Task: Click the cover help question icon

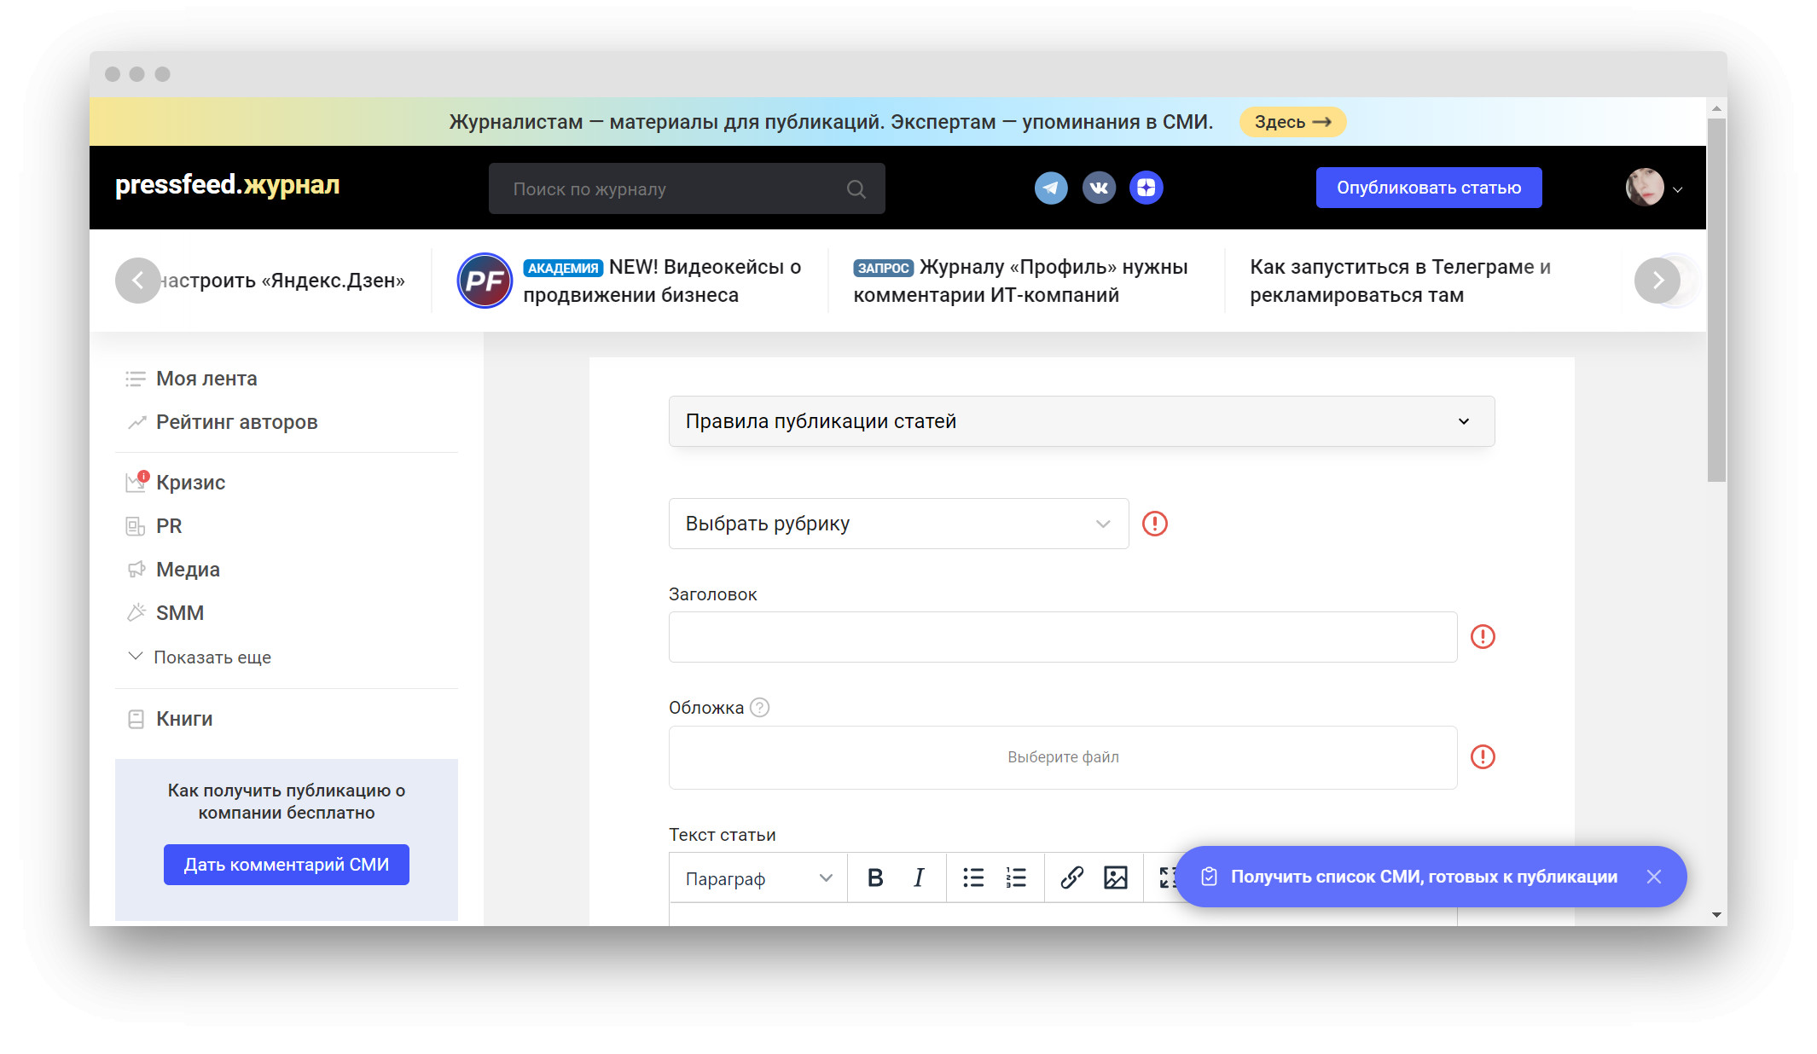Action: (759, 708)
